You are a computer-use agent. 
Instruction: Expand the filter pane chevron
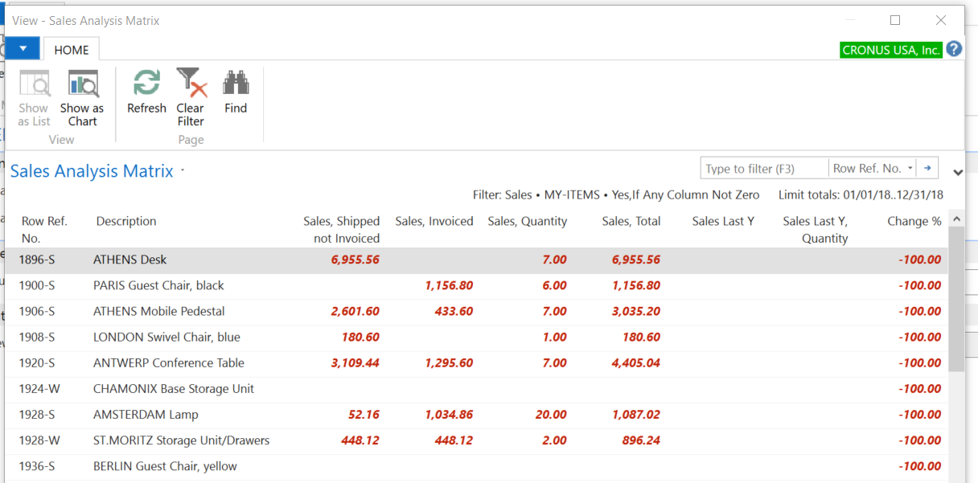tap(957, 172)
